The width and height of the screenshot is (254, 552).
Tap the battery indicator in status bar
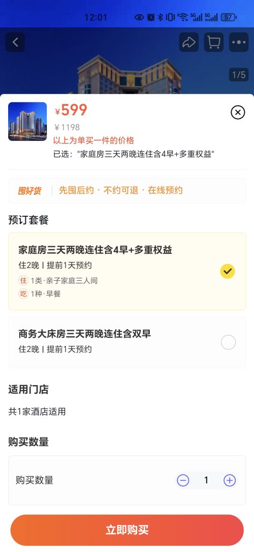tap(229, 17)
